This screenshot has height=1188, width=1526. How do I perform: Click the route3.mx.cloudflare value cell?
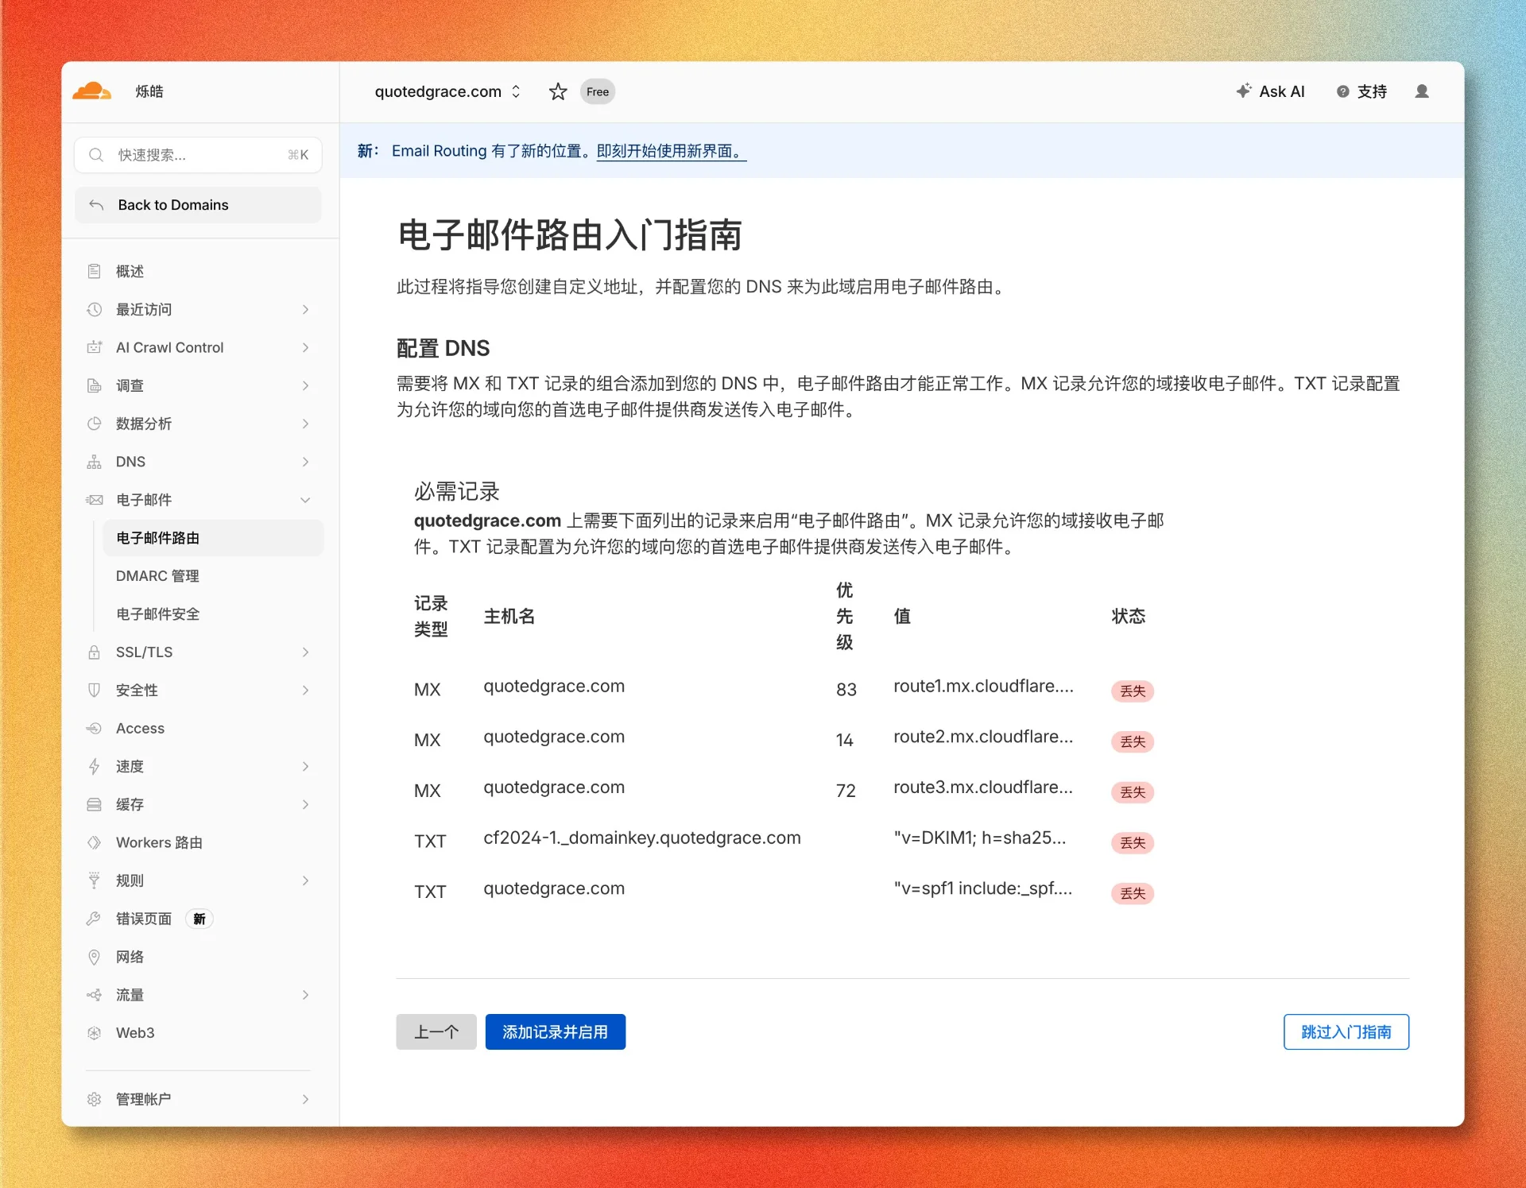coord(983,787)
